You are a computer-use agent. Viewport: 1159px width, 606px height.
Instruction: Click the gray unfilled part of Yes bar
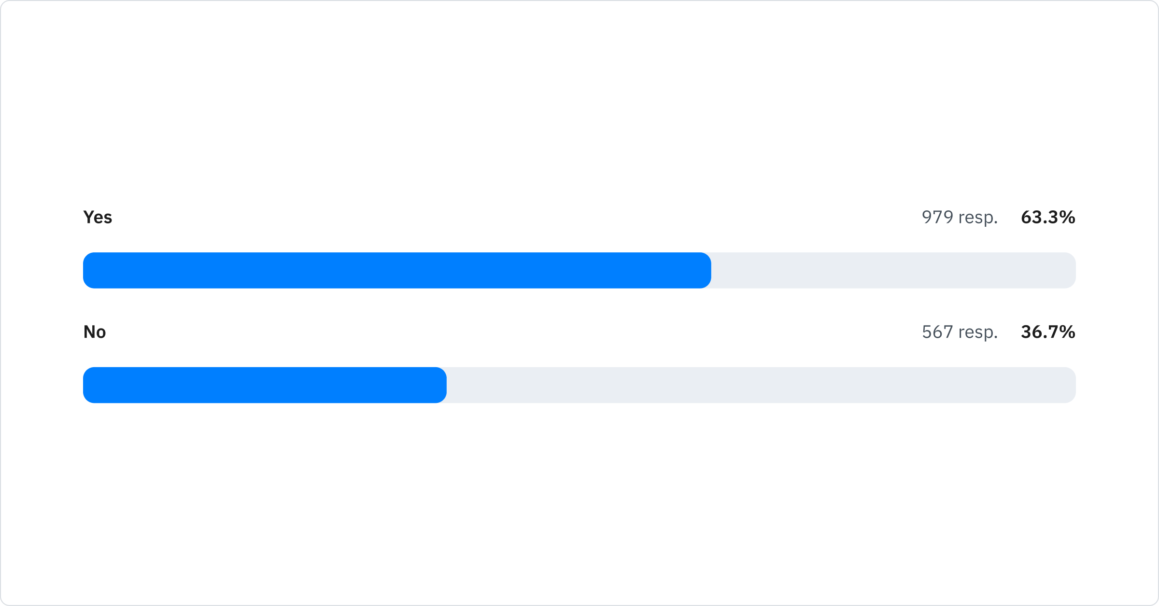[x=893, y=270]
